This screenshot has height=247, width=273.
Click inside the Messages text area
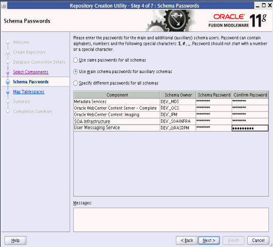pos(171,220)
